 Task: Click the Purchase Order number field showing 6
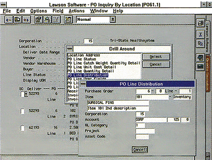(x=143, y=91)
